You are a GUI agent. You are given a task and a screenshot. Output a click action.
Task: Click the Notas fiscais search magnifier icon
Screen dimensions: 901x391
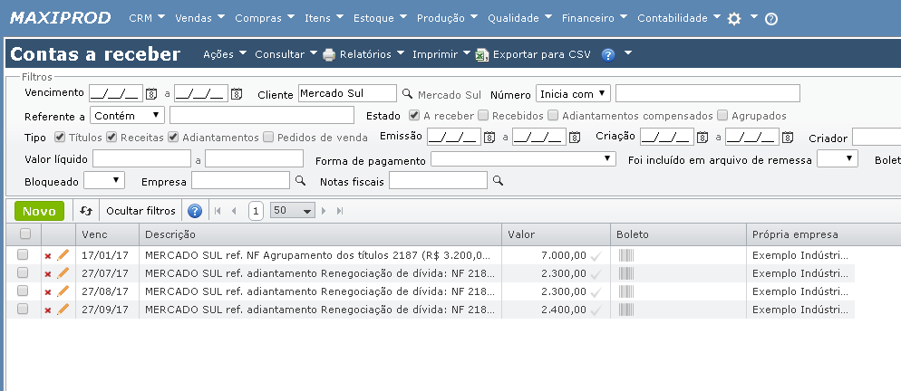(x=498, y=181)
